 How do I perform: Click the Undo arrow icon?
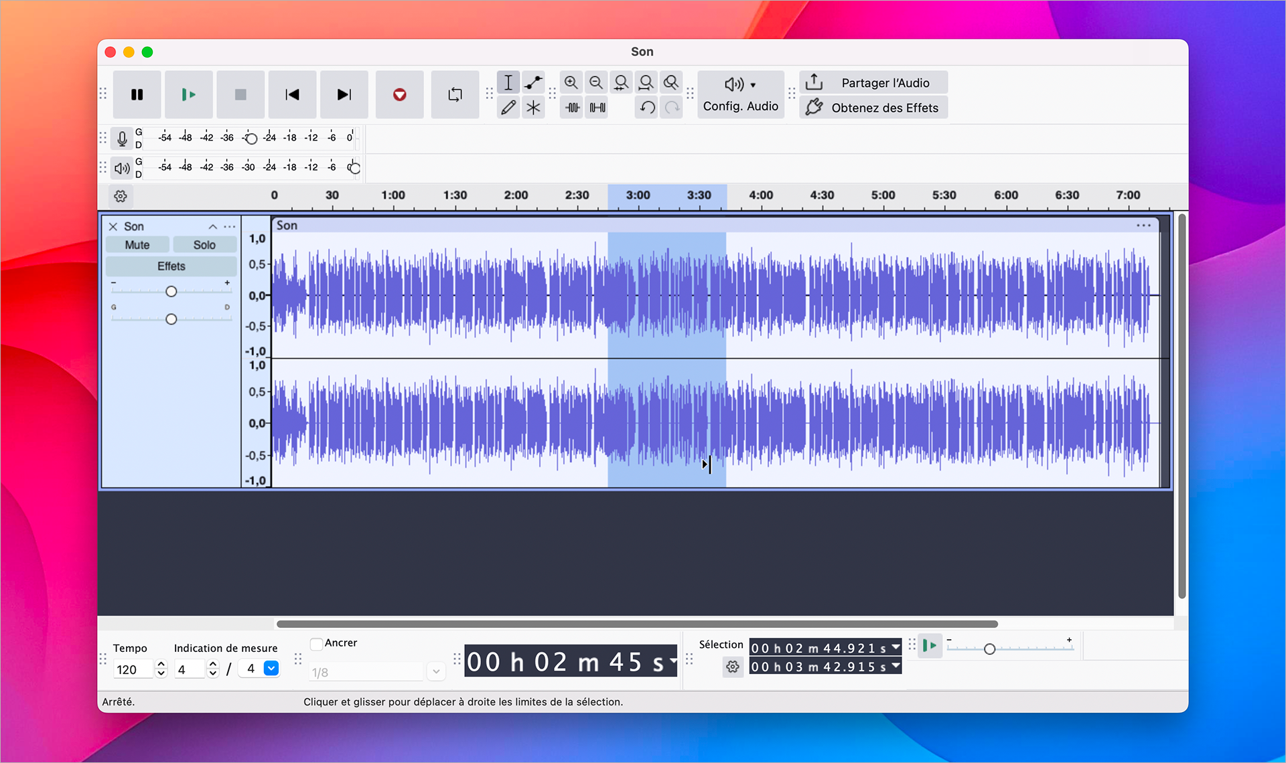[x=647, y=107]
